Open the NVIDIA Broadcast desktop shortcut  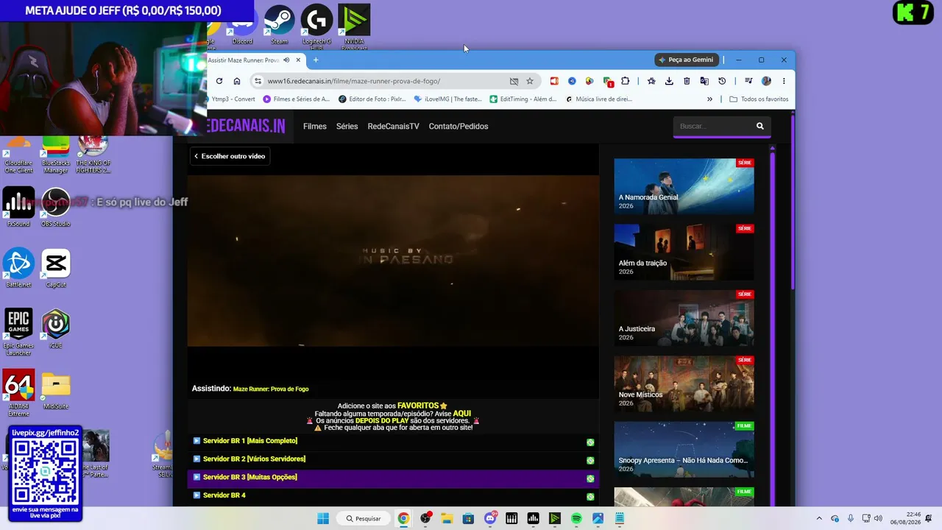tap(354, 27)
